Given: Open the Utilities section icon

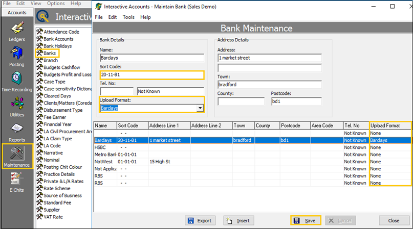Looking at the screenshot, I should click(x=17, y=103).
